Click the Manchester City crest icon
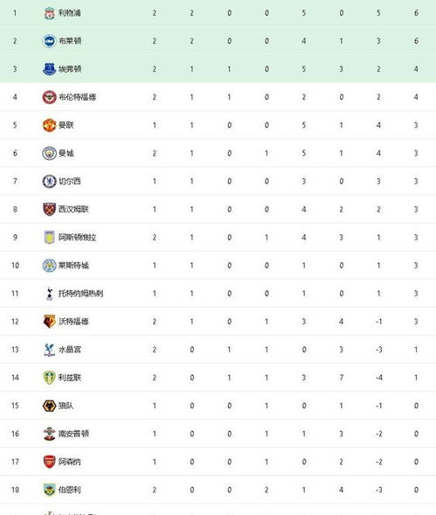 (x=49, y=153)
